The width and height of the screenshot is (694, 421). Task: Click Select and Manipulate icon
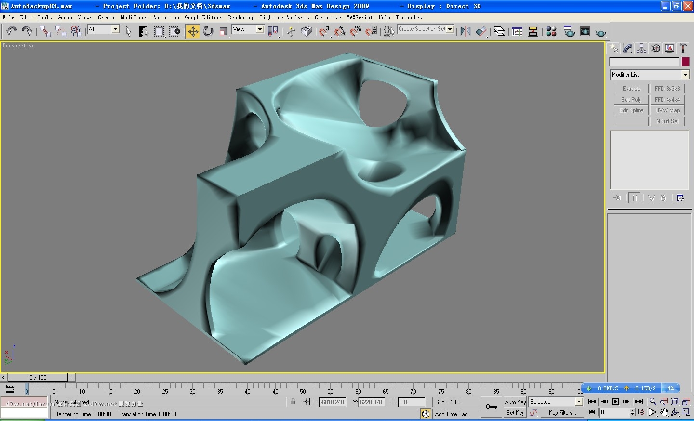pyautogui.click(x=291, y=31)
